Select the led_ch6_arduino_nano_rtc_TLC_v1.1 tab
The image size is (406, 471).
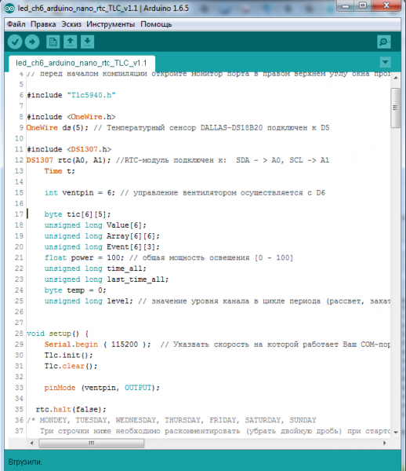[82, 63]
